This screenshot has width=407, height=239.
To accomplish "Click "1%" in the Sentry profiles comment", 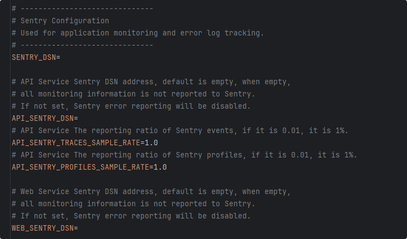I will [x=350, y=155].
